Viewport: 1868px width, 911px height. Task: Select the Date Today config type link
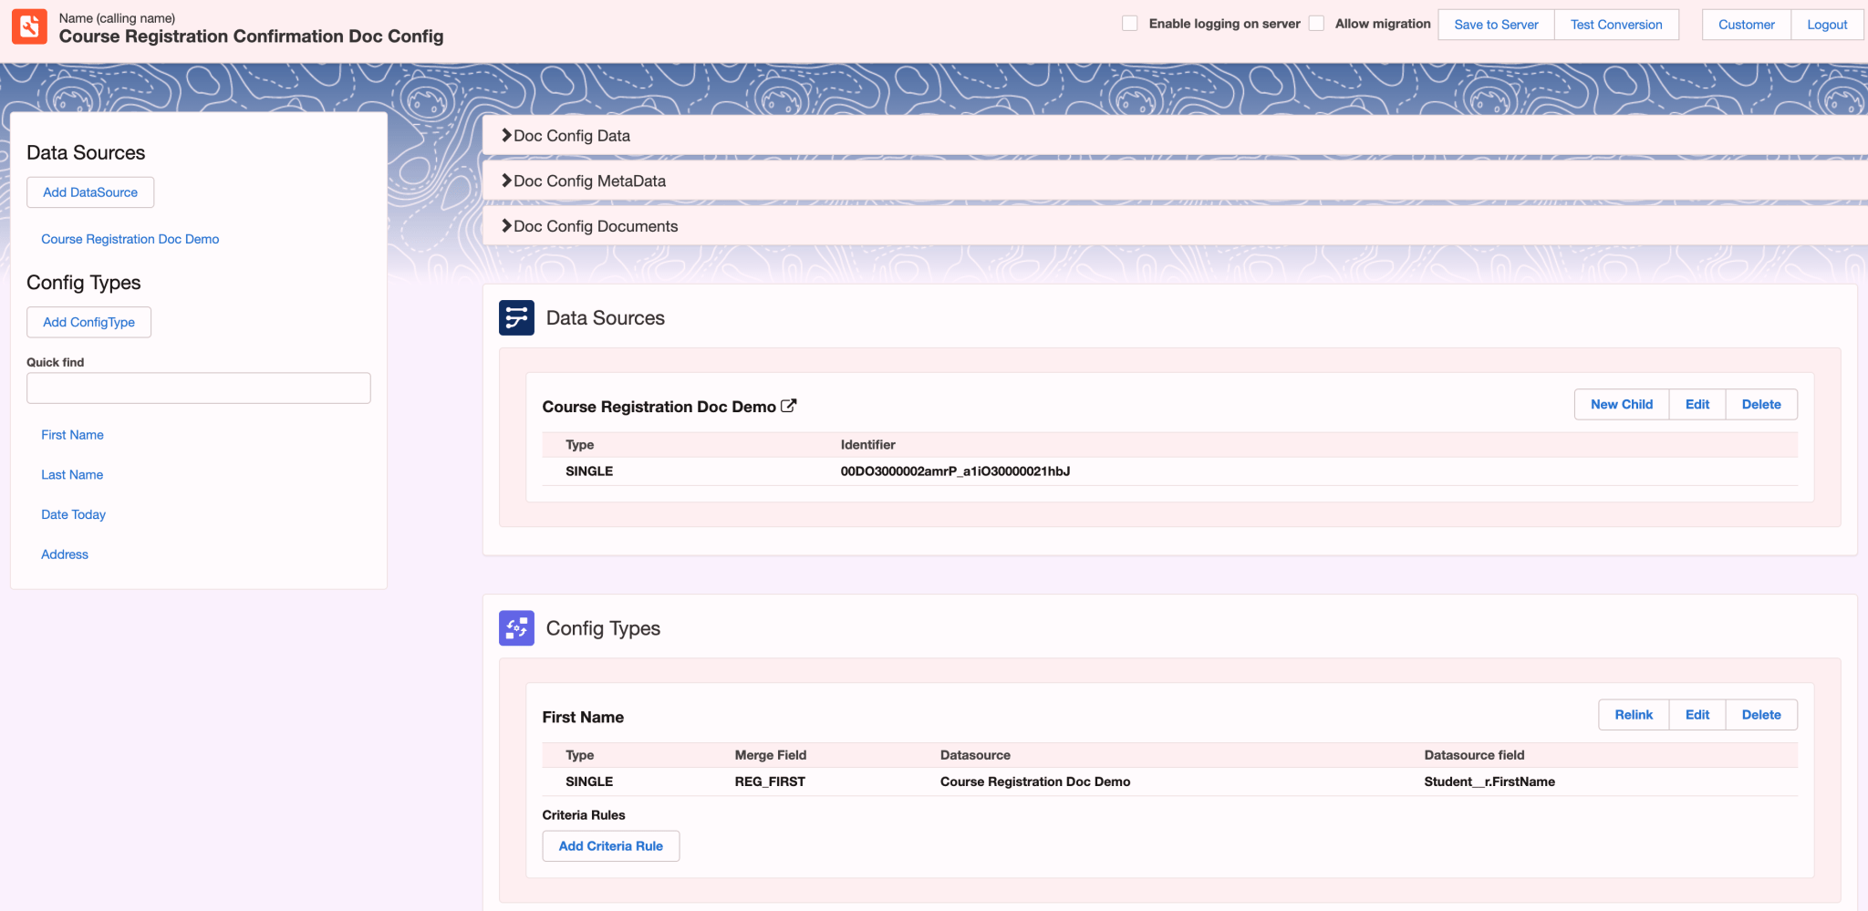[x=73, y=514]
